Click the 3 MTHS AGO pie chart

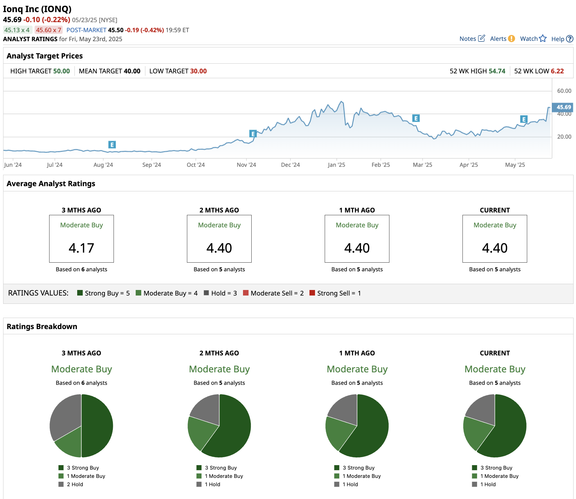(x=81, y=426)
